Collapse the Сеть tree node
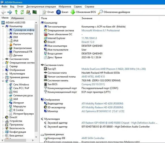 coord(3,81)
